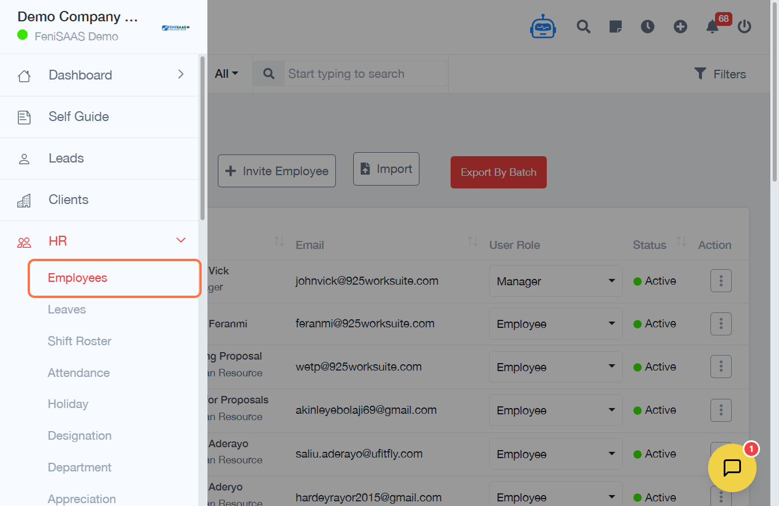This screenshot has height=506, width=779.
Task: Click the Start typing to search field
Action: tap(366, 74)
